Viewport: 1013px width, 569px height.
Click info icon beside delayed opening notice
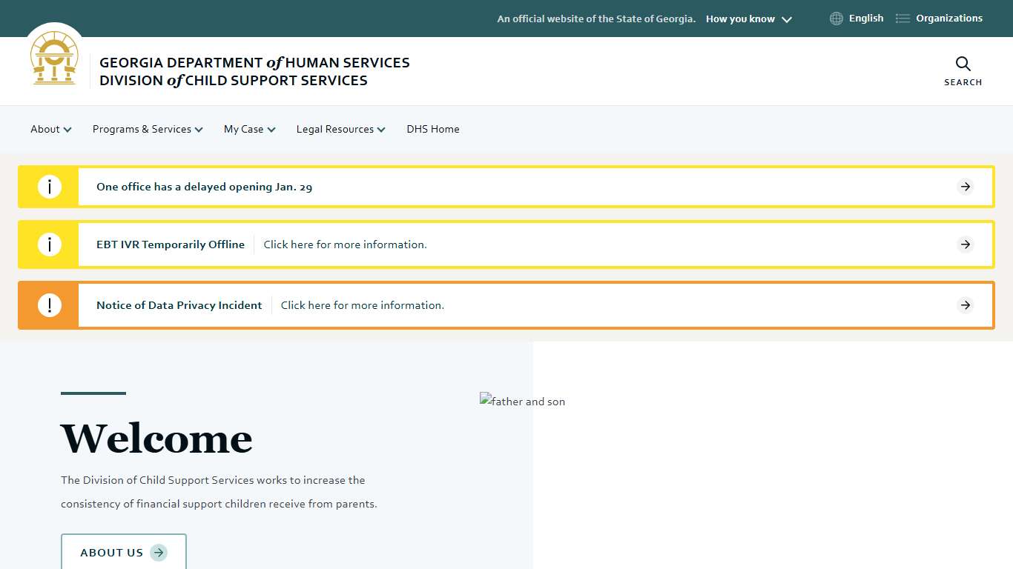(x=50, y=187)
